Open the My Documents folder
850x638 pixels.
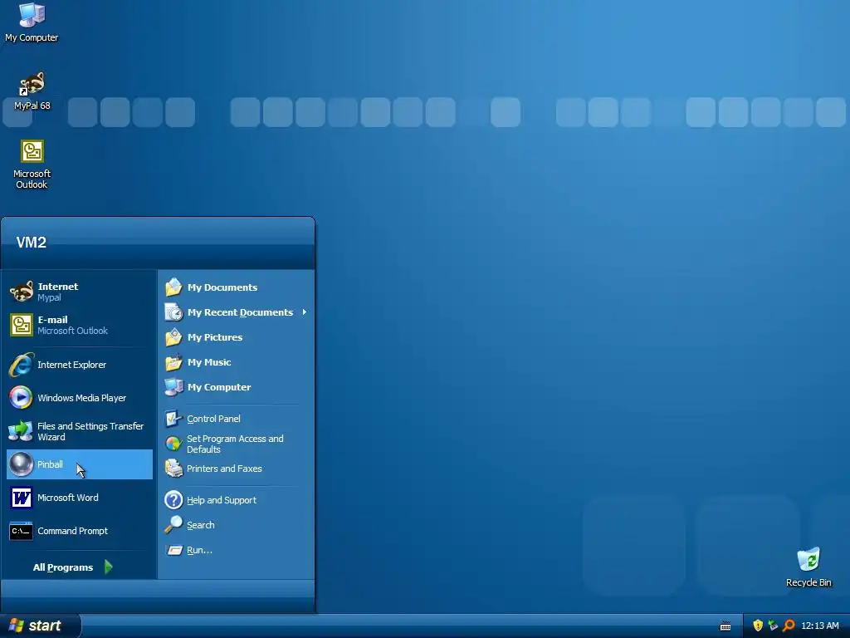(x=237, y=287)
